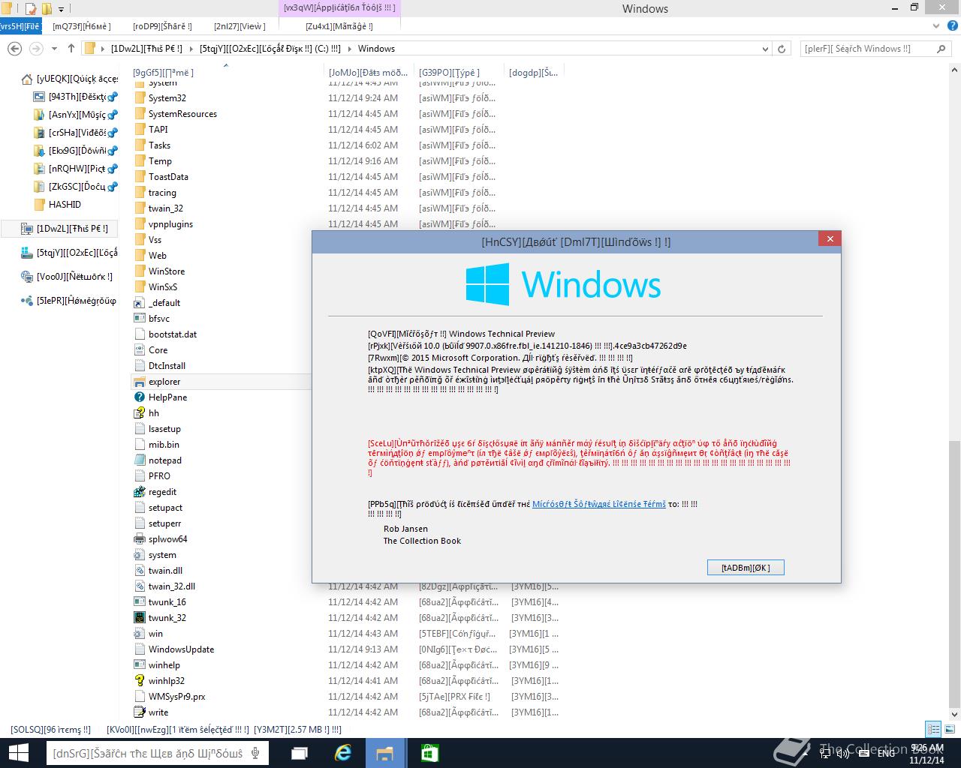Click OK in the About Windows dialog

coord(746,568)
